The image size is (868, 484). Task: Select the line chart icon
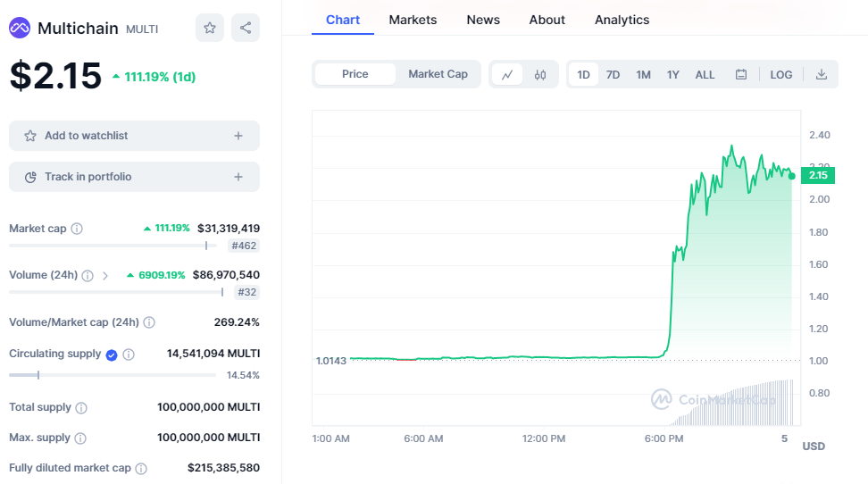click(x=507, y=74)
